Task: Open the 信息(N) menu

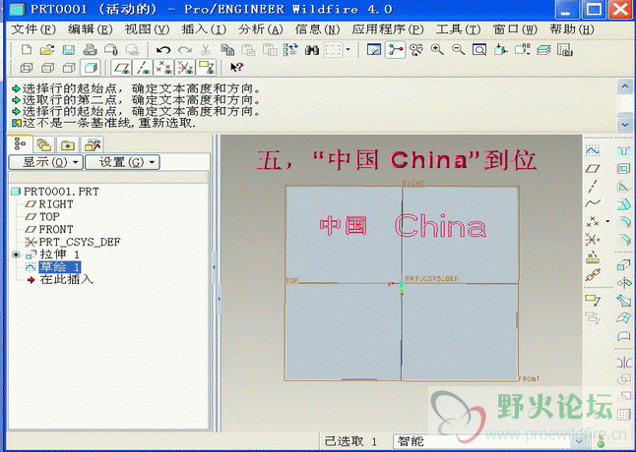Action: point(317,29)
